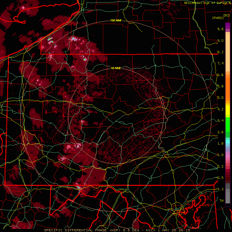Click the 9.8 scale value
Viewport: 232px width, 232px height.
click(220, 29)
